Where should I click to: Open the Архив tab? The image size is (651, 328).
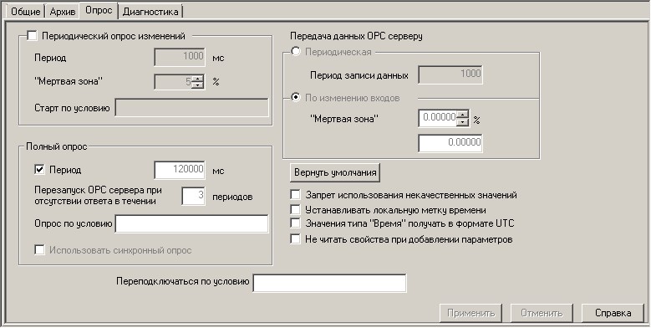click(63, 12)
